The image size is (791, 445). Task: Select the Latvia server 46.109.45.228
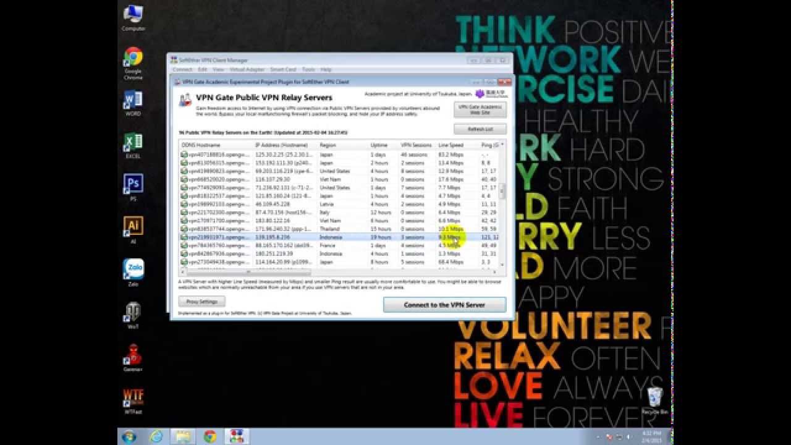click(339, 204)
